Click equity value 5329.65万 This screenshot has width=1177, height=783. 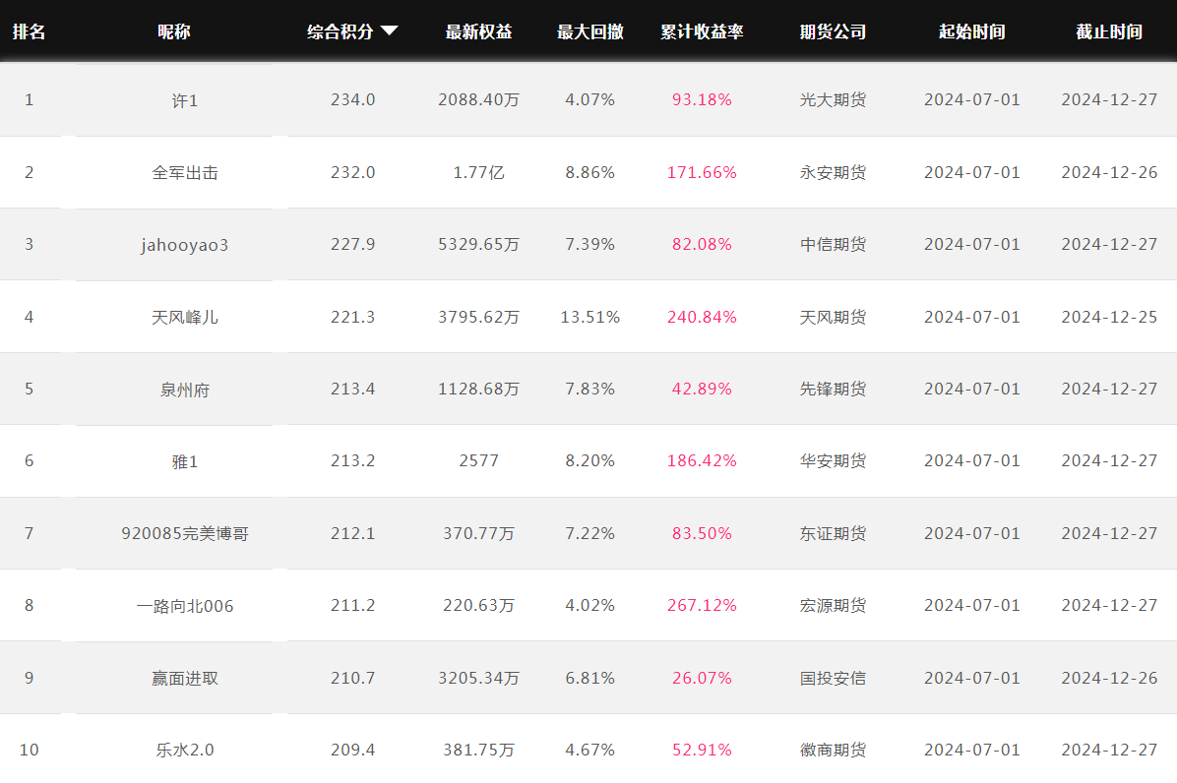(x=479, y=245)
